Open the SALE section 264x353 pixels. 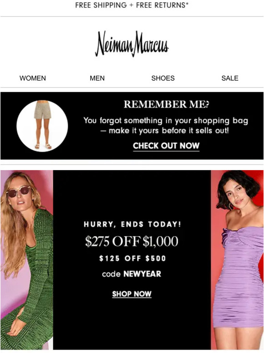click(230, 78)
